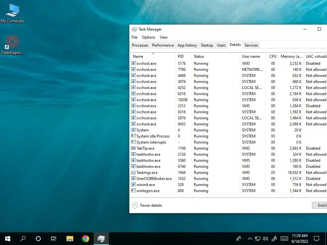Viewport: 327px width, 245px height.
Task: Sort by the Memory column header
Action: point(291,56)
